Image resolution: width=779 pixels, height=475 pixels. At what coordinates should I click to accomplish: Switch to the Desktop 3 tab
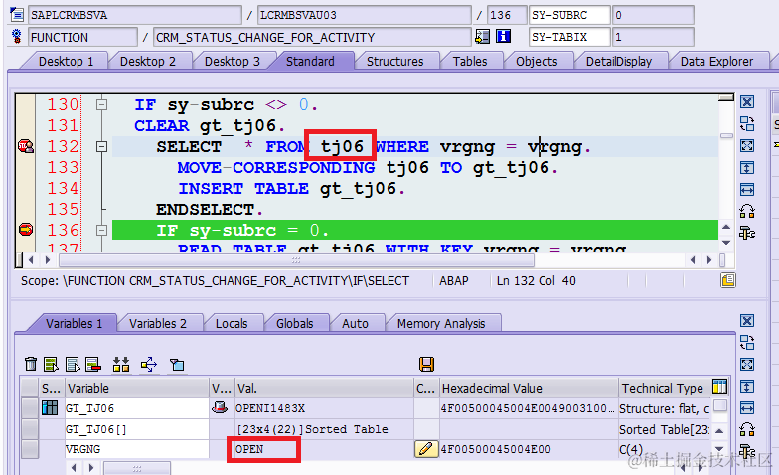[233, 62]
